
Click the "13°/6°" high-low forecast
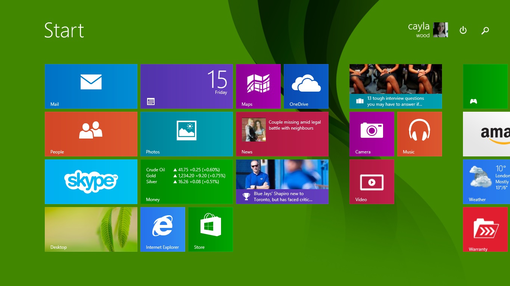tap(502, 188)
